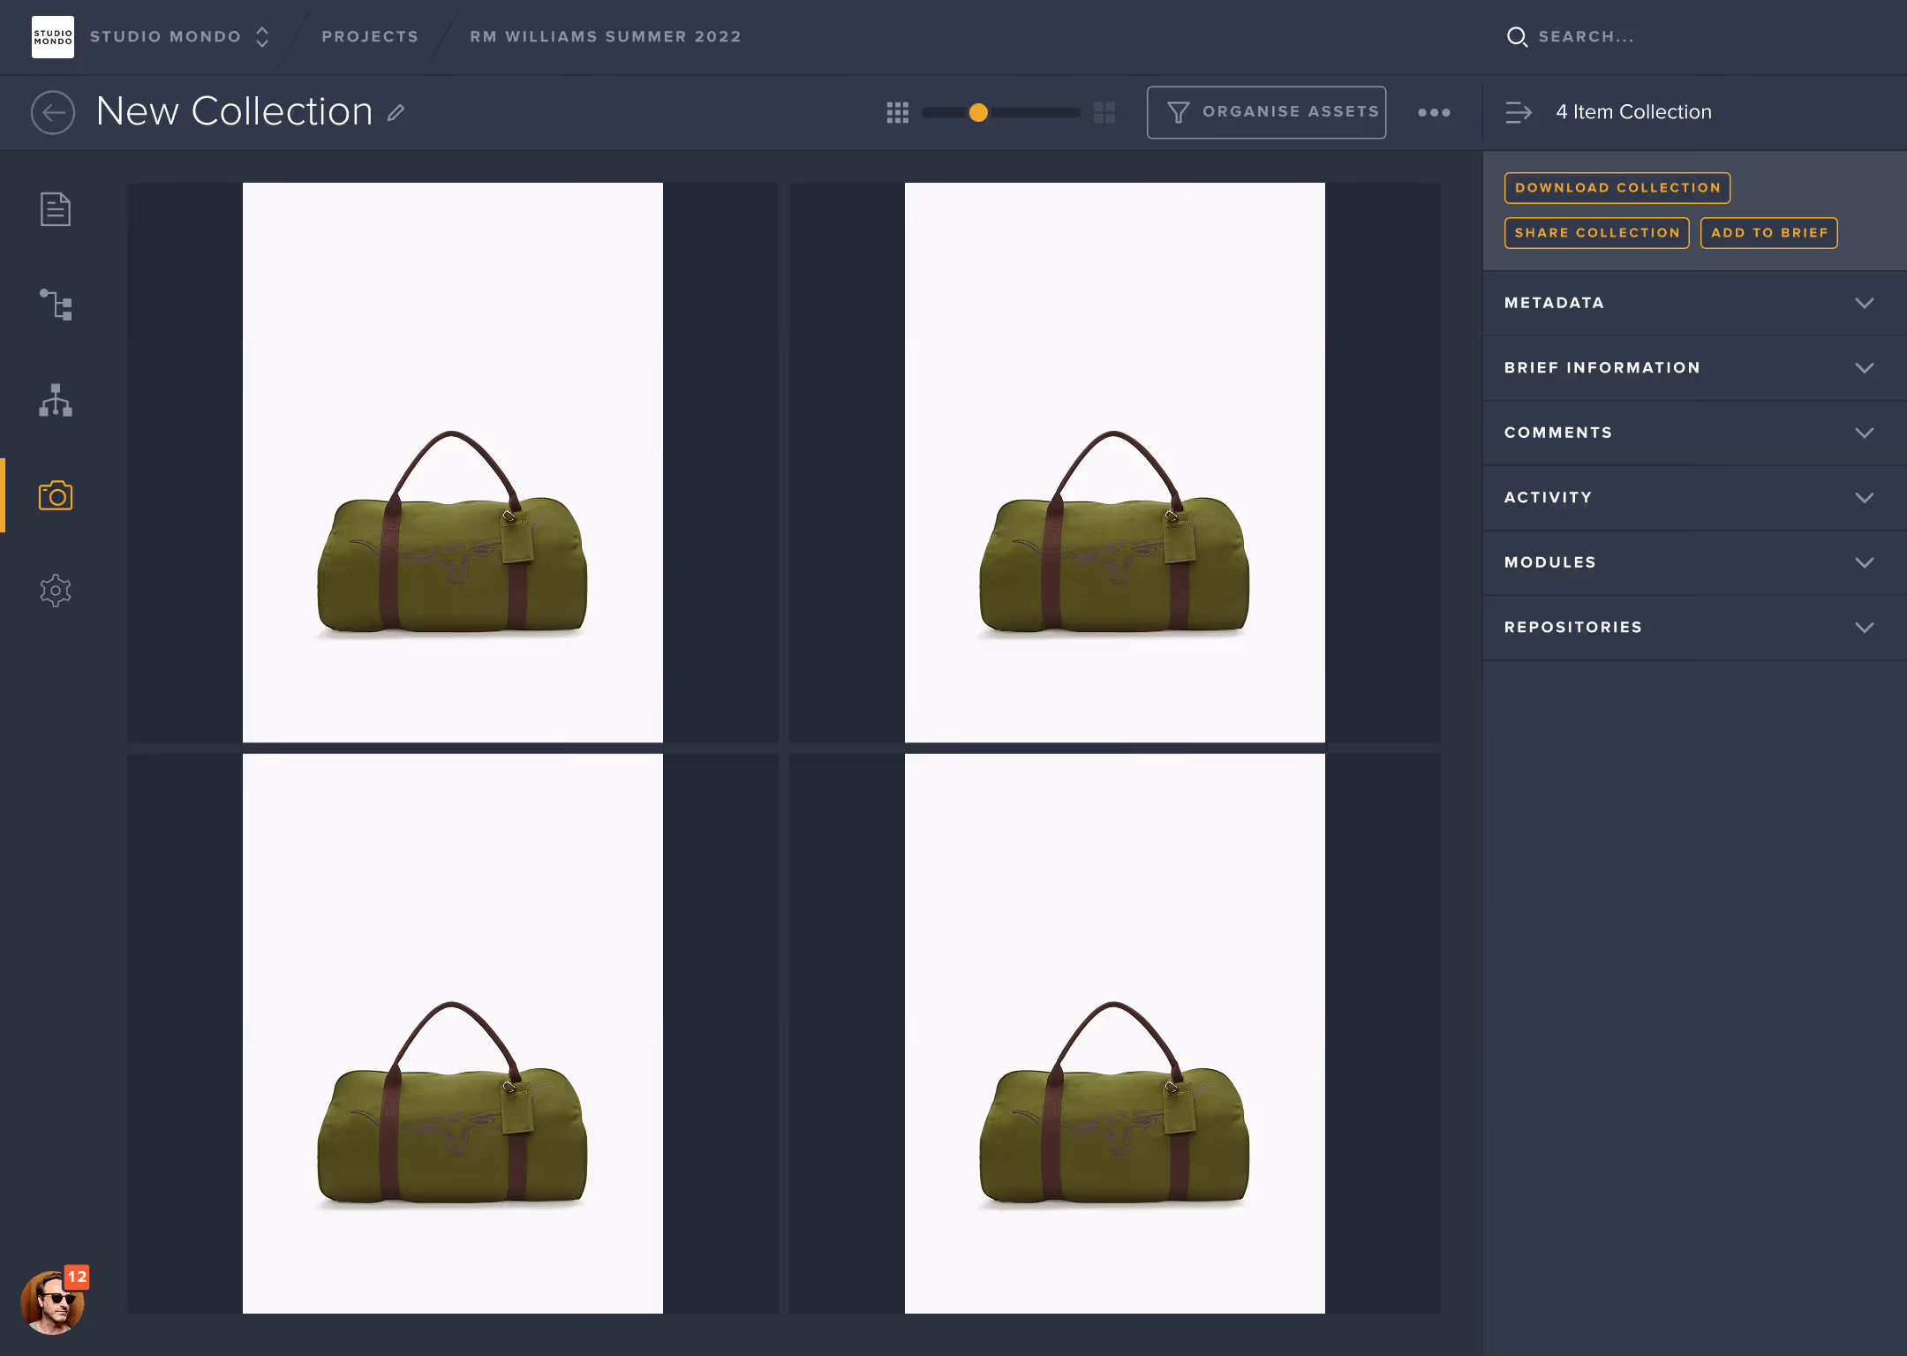The width and height of the screenshot is (1907, 1356).
Task: Click Organise Assets button
Action: (1266, 112)
